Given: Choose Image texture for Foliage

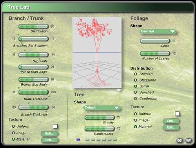Looking at the screenshot, I should point(136,120).
